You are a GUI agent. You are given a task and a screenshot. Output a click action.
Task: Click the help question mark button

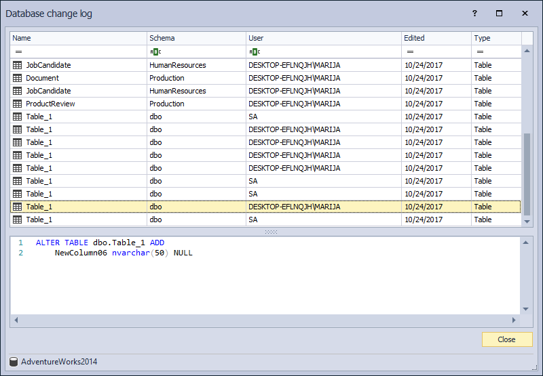tap(474, 14)
